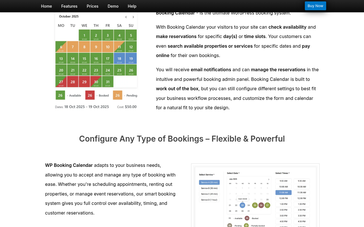The width and height of the screenshot is (364, 227).
Task: Select the highlighted 11:00 AM time slot
Action: click(284, 192)
